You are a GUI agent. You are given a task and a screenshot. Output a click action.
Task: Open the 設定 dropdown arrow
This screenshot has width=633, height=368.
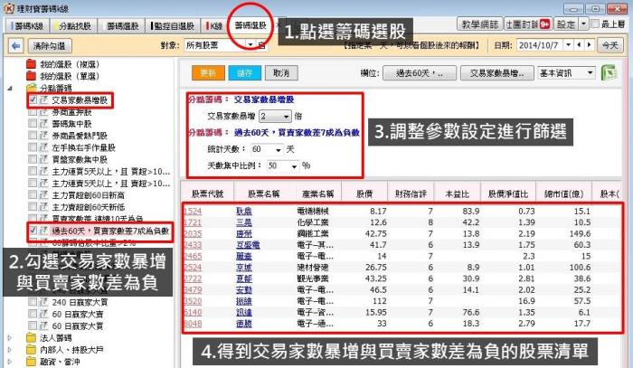tap(583, 24)
